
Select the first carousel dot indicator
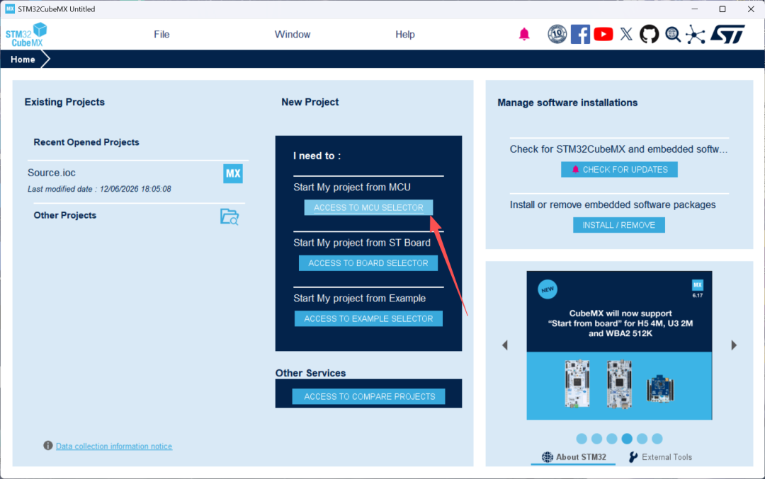point(582,439)
